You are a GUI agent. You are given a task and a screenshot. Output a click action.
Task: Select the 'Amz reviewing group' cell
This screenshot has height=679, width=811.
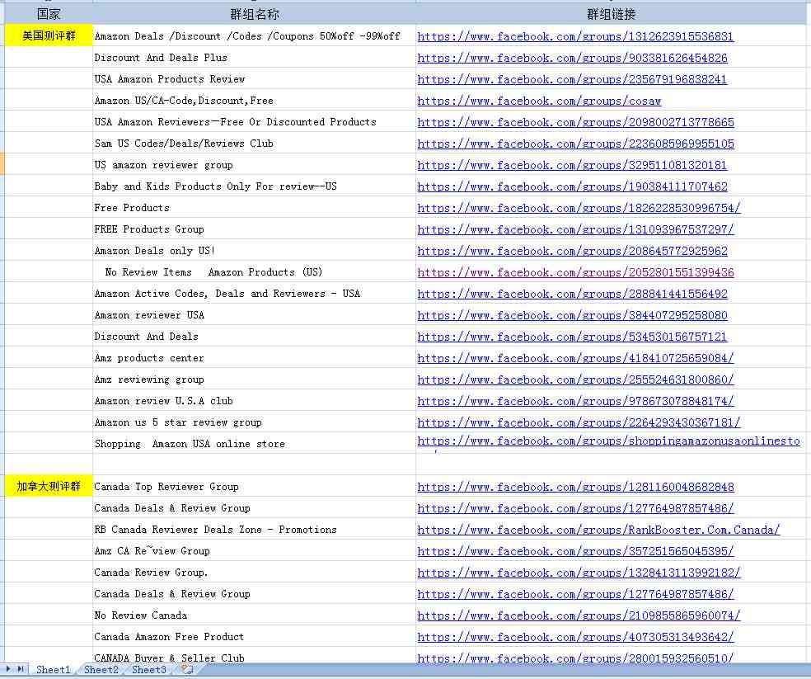coord(254,380)
